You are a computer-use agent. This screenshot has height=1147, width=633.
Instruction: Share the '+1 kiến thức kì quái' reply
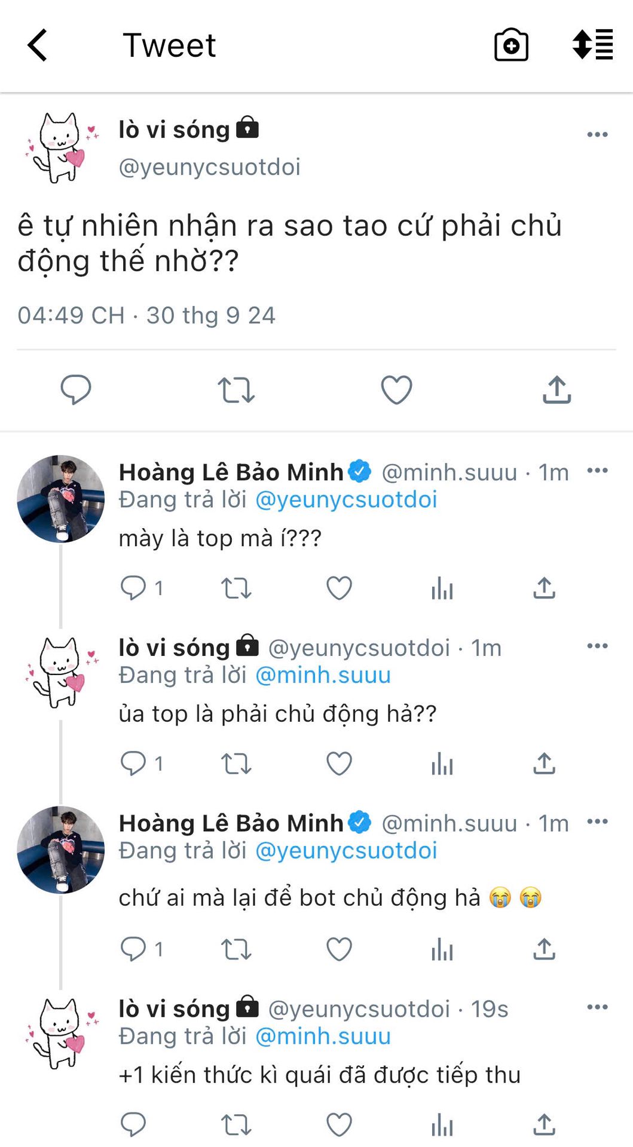pyautogui.click(x=544, y=1124)
